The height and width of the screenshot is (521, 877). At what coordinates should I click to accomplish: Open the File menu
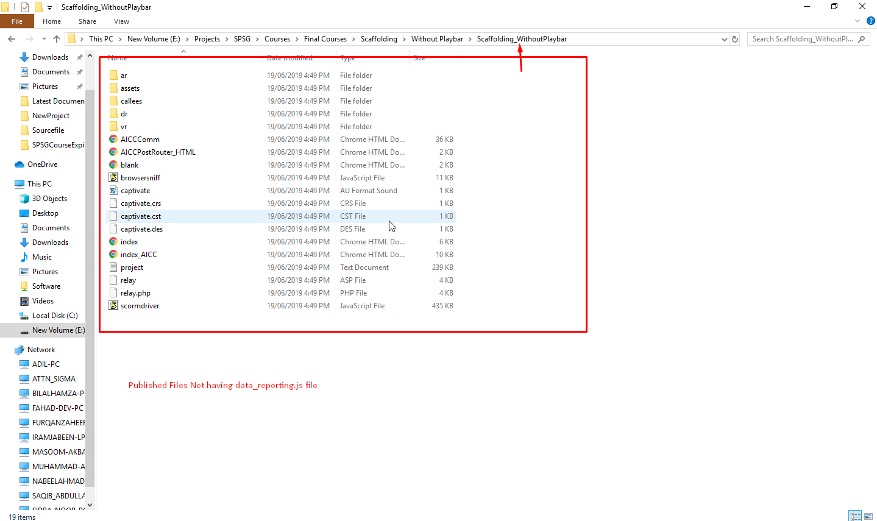click(x=17, y=21)
